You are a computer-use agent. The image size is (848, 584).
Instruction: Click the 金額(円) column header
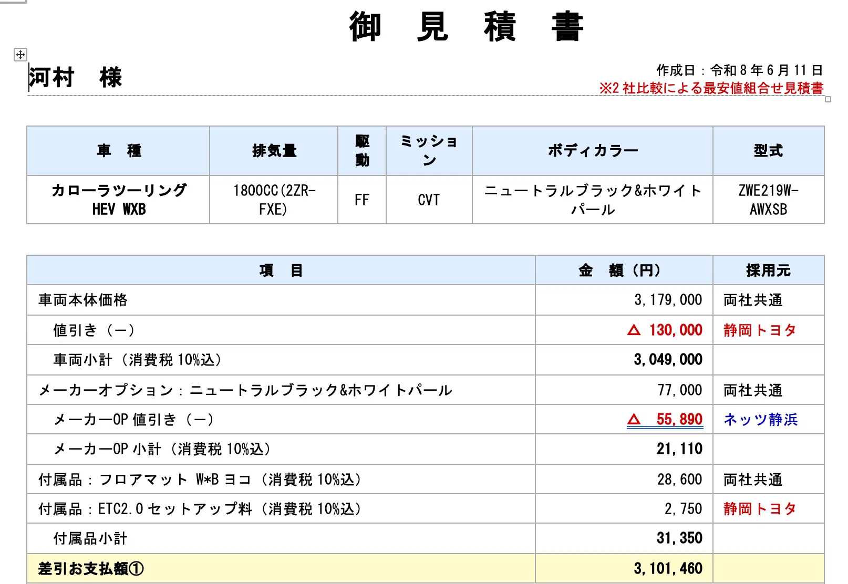[x=624, y=270]
